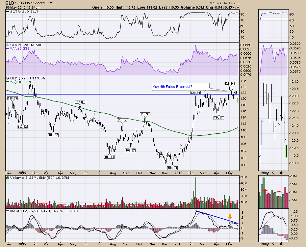Screen dimensions: 306x247
Task: Click the Nov label on price axis
Action: [x=153, y=173]
